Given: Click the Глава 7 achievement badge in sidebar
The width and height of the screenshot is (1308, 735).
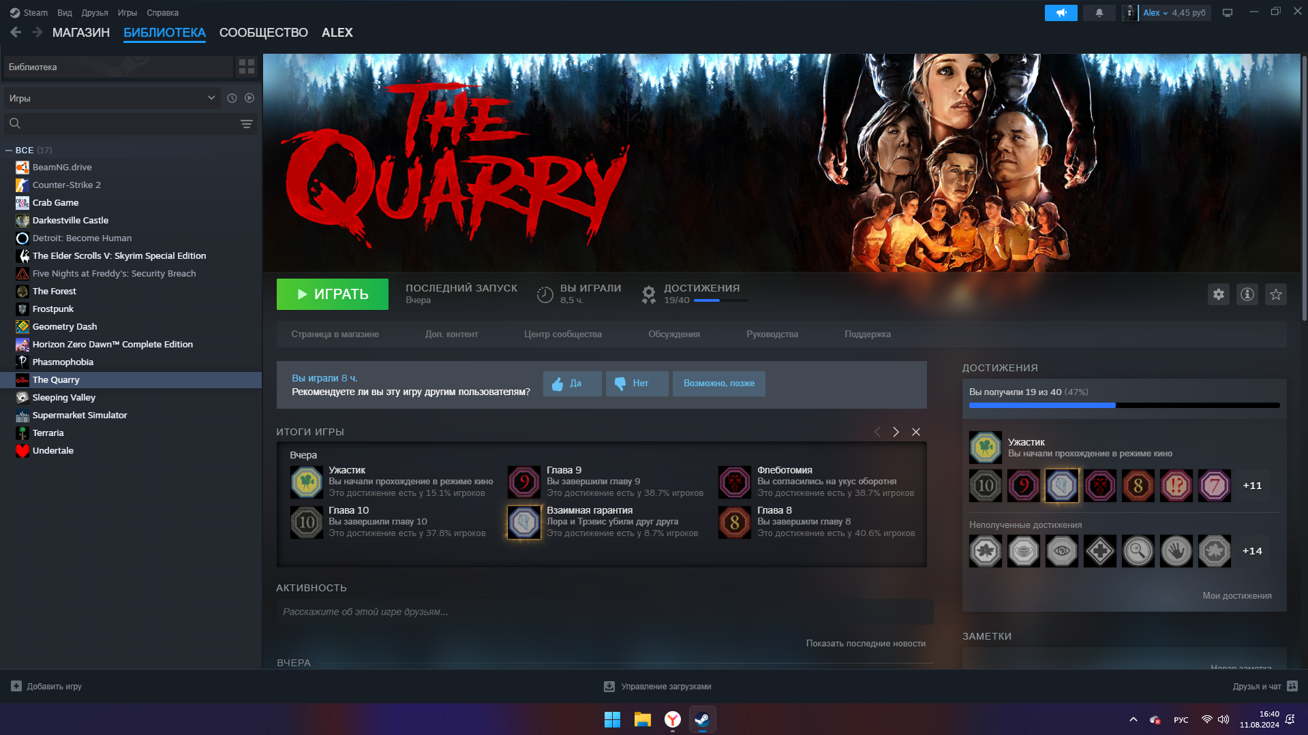Looking at the screenshot, I should point(1214,486).
